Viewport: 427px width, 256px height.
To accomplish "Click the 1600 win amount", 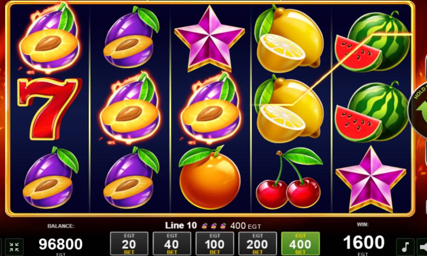I will tap(363, 242).
